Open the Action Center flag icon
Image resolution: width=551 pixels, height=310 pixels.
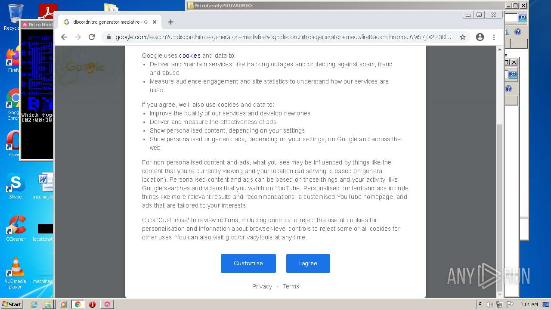pyautogui.click(x=510, y=304)
